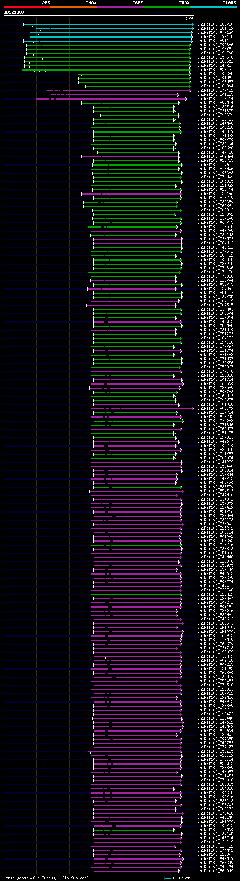
Task: Select the UniRef100_B9YNQ4 label
Action: point(215,103)
